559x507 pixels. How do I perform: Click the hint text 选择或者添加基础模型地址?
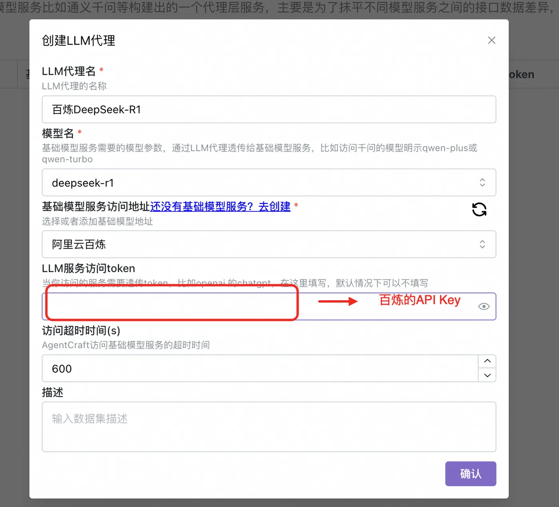point(97,222)
